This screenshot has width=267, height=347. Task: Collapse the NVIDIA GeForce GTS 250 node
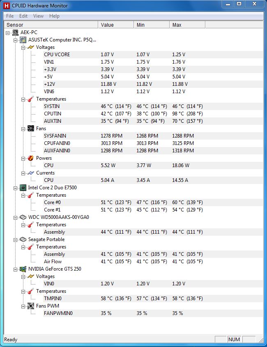coord(15,269)
